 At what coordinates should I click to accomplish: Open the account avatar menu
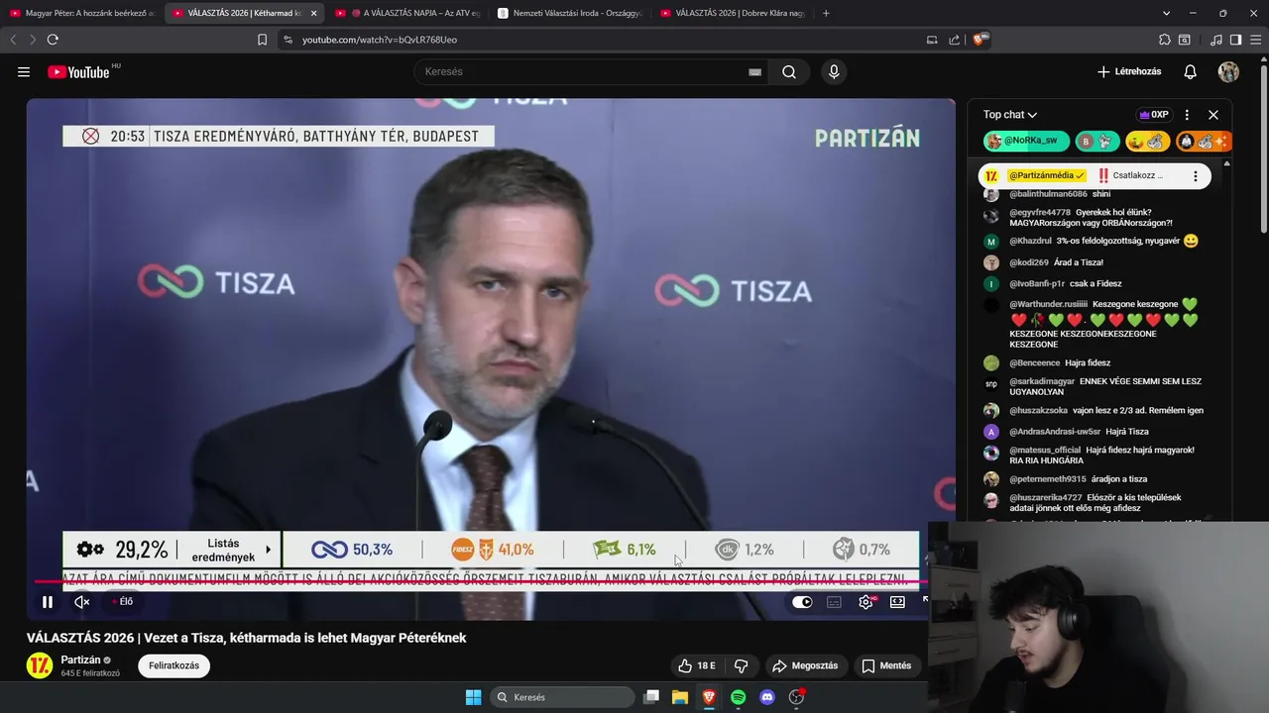tap(1228, 71)
